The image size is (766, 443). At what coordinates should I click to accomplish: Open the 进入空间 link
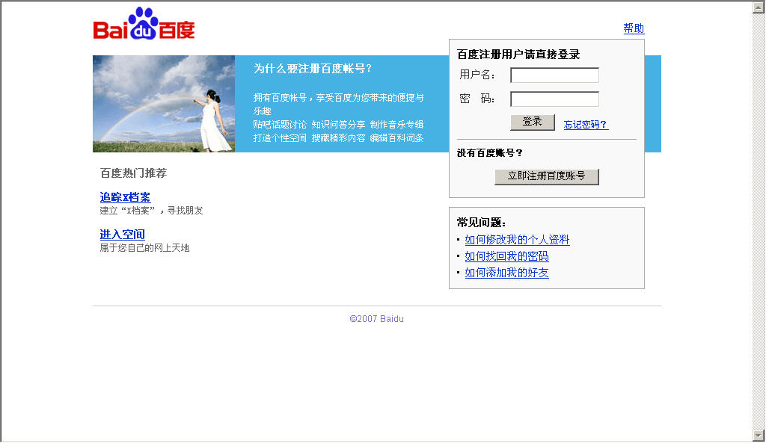point(122,235)
